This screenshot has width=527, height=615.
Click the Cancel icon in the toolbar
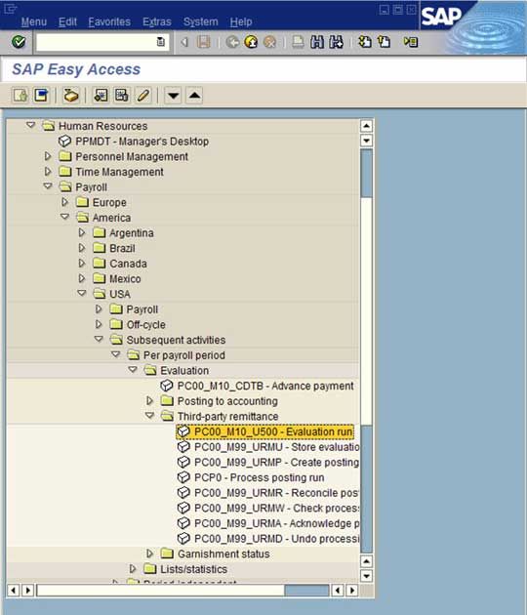click(269, 42)
